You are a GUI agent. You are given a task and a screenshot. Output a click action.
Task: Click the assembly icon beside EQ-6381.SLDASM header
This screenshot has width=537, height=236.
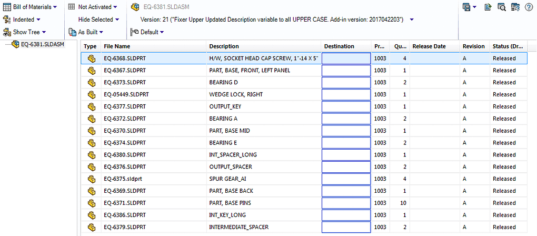tap(136, 7)
